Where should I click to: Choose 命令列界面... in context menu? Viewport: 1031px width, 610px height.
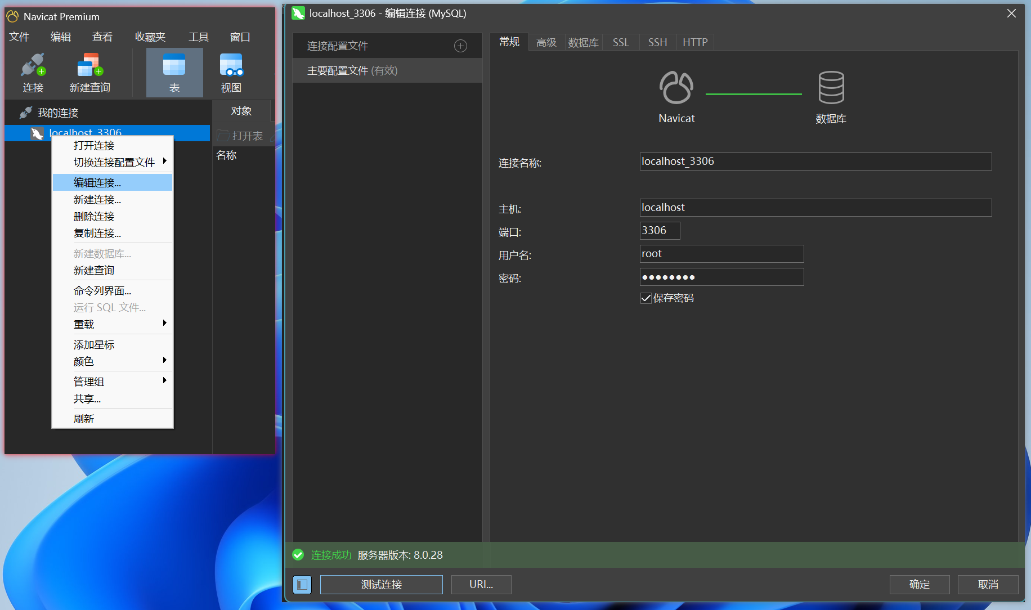pyautogui.click(x=113, y=291)
